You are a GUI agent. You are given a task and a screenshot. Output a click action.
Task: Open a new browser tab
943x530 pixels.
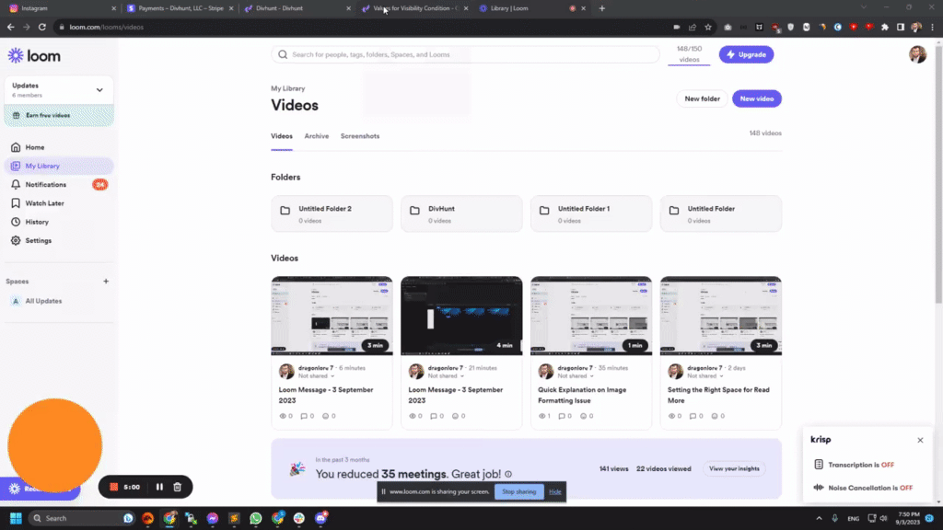click(x=602, y=8)
